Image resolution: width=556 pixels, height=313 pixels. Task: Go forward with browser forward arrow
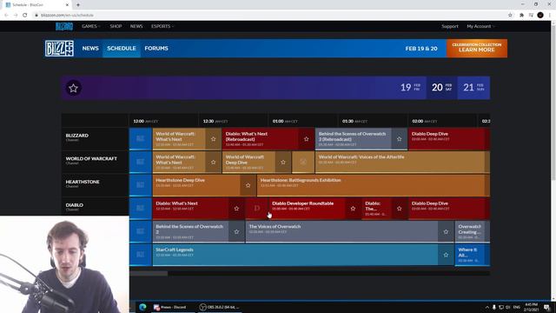(16, 15)
